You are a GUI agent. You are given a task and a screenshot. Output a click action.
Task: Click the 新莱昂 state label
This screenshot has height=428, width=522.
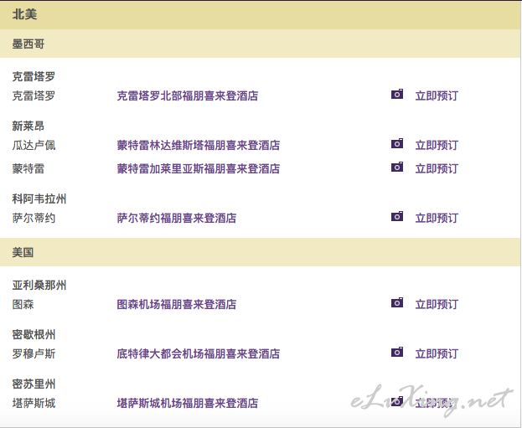click(x=28, y=126)
